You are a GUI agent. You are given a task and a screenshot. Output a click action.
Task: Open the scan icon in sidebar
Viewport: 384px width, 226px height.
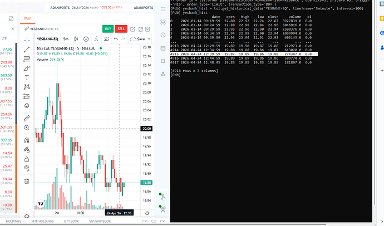[163, 22]
